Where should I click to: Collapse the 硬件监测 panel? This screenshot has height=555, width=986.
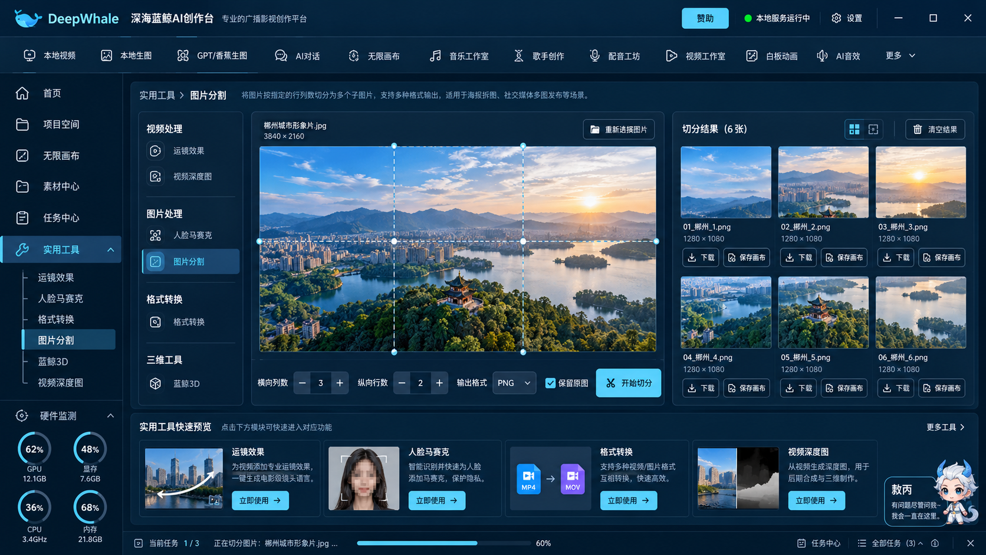coord(111,416)
